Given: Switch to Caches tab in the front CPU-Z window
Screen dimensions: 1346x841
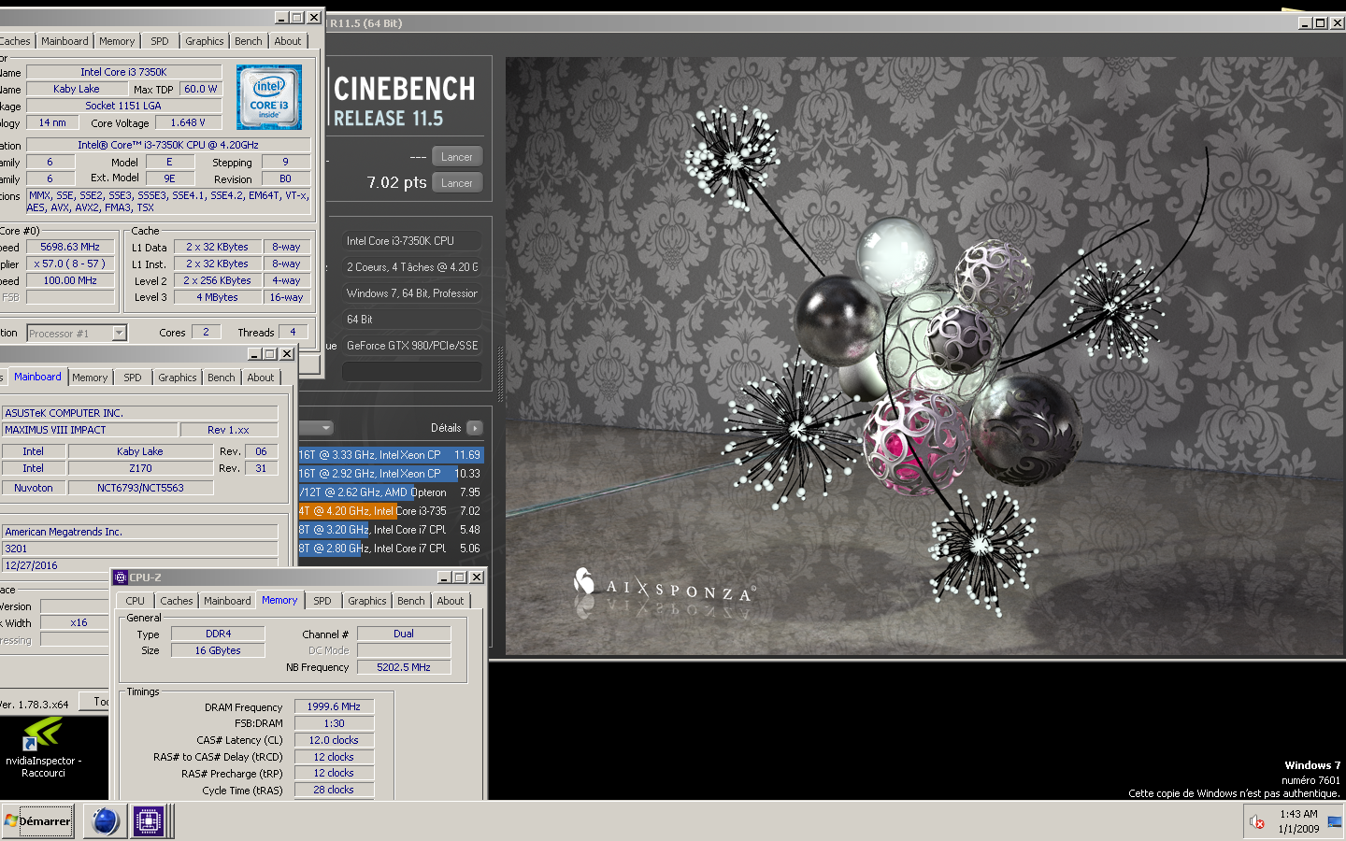Looking at the screenshot, I should coord(176,601).
